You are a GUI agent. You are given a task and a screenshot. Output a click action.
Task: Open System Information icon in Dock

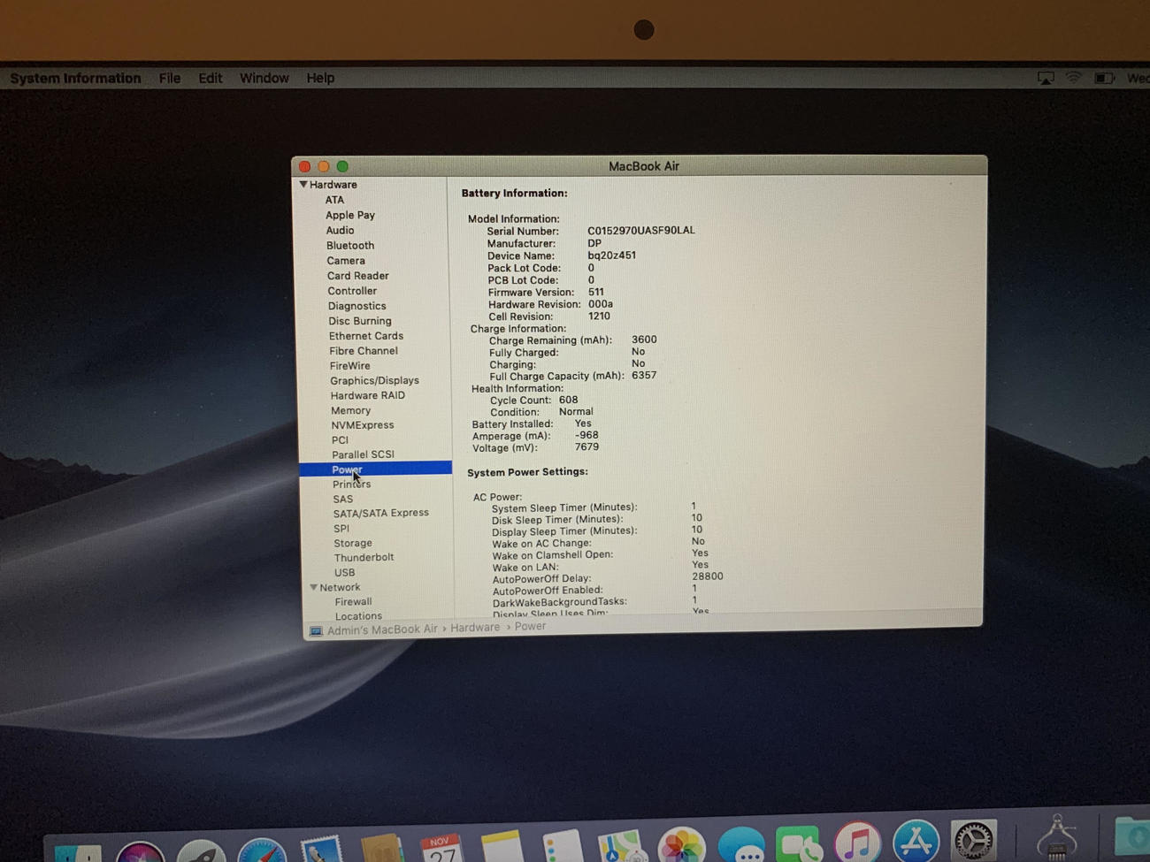tap(1056, 836)
